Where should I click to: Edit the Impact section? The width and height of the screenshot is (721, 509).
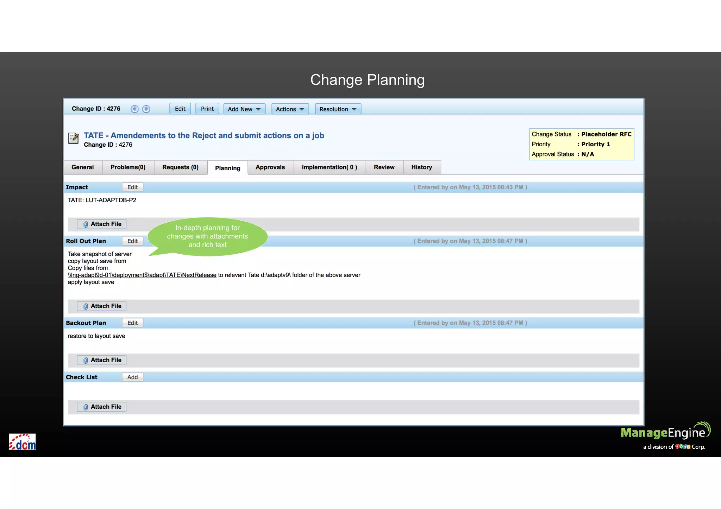pos(133,187)
